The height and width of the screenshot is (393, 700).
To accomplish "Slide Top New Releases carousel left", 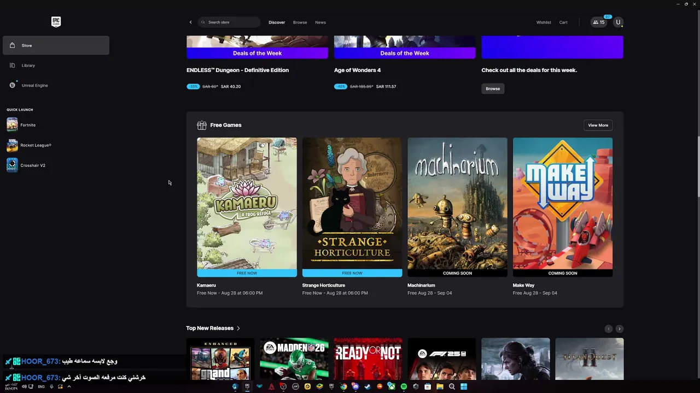I will [608, 329].
